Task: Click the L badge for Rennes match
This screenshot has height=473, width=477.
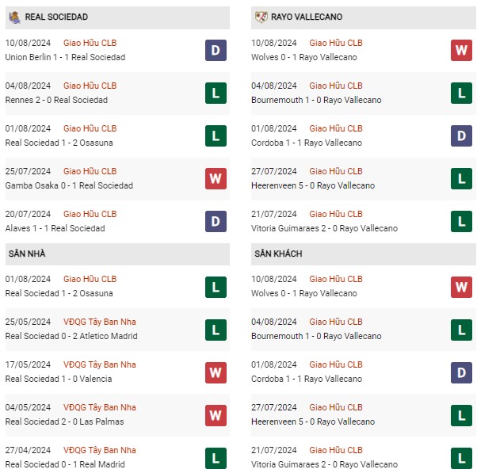Action: (x=216, y=93)
